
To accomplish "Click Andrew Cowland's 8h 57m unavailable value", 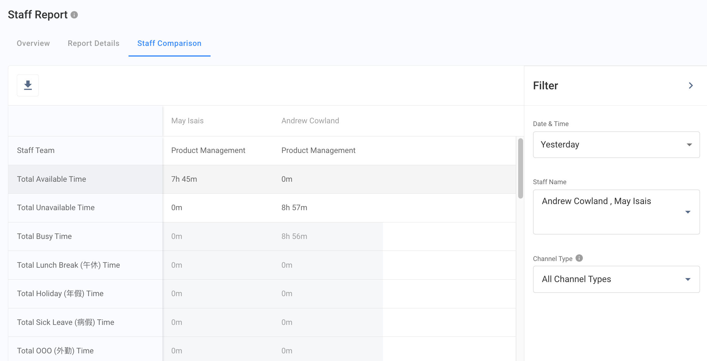I will (x=294, y=208).
